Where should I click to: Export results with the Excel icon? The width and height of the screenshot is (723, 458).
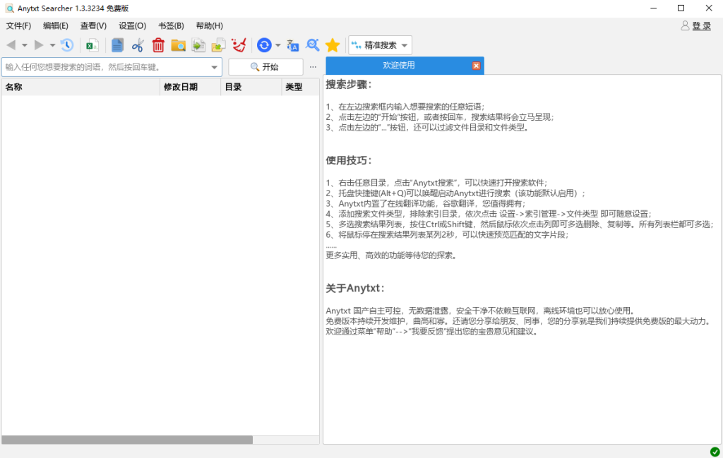(x=92, y=45)
